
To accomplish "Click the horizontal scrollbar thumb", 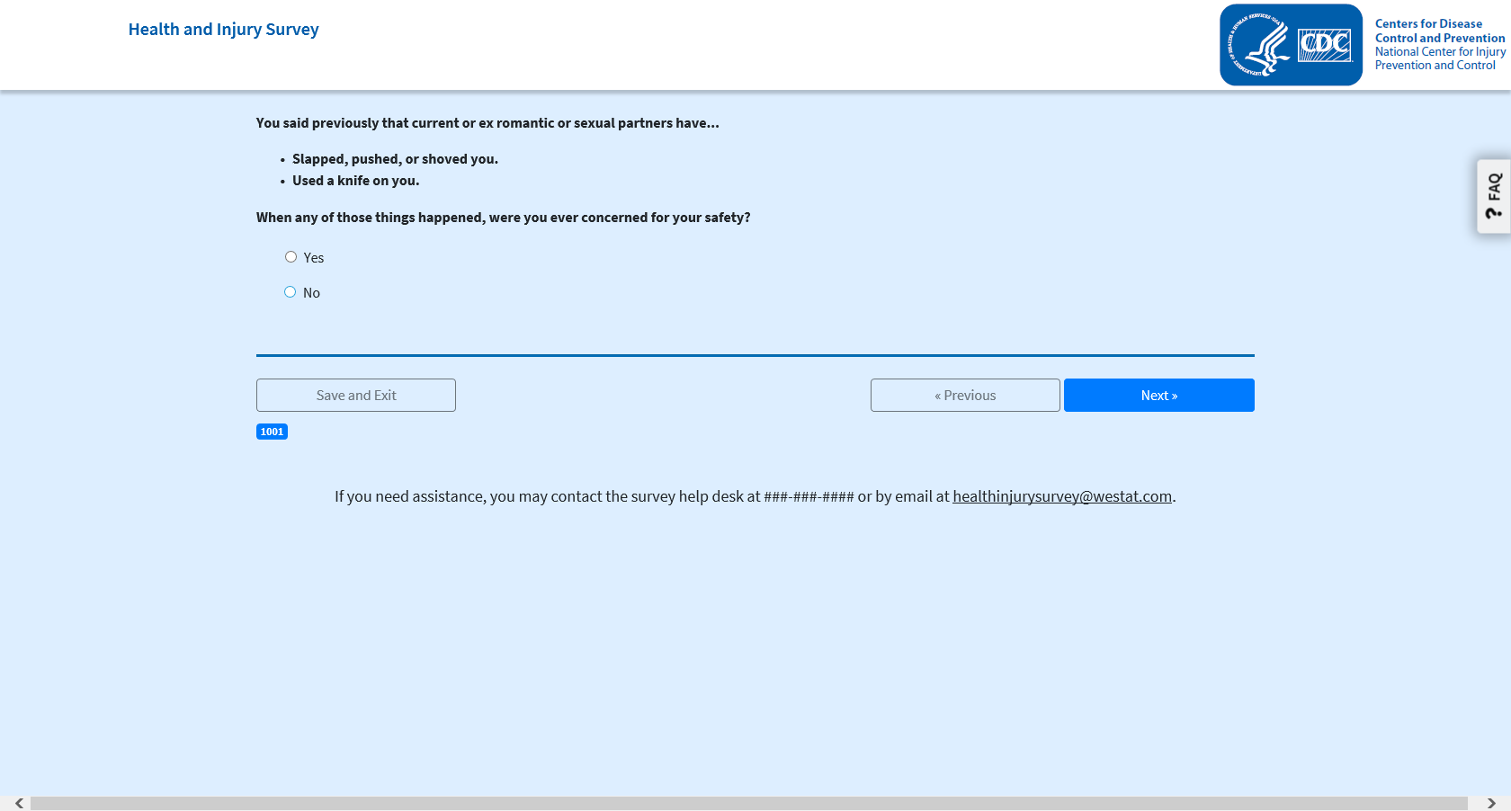I will click(x=748, y=803).
